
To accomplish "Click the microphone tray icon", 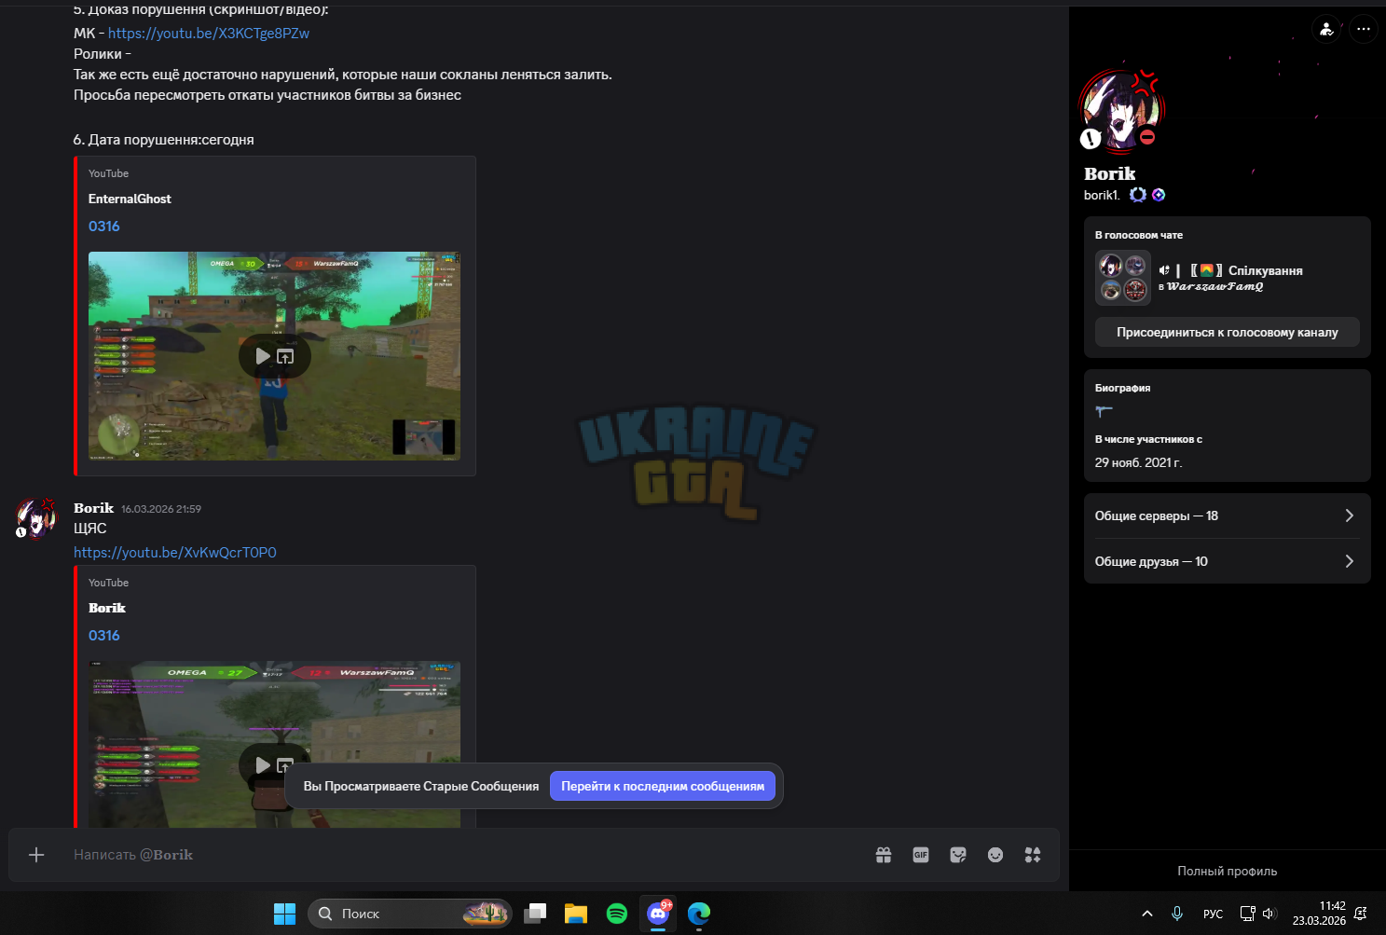I will point(1177,914).
